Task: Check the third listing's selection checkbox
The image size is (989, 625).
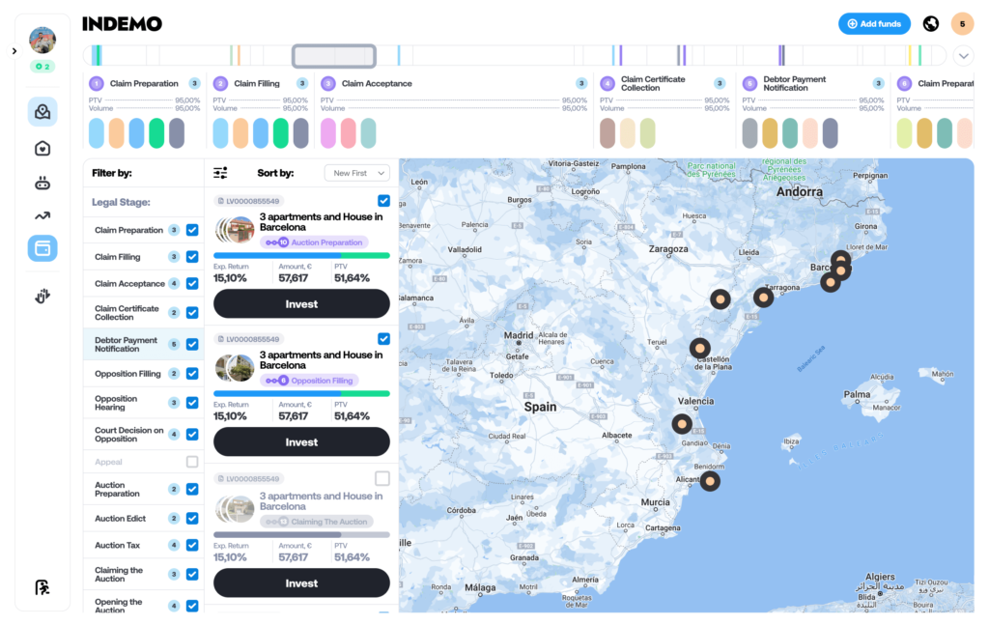Action: pos(382,478)
